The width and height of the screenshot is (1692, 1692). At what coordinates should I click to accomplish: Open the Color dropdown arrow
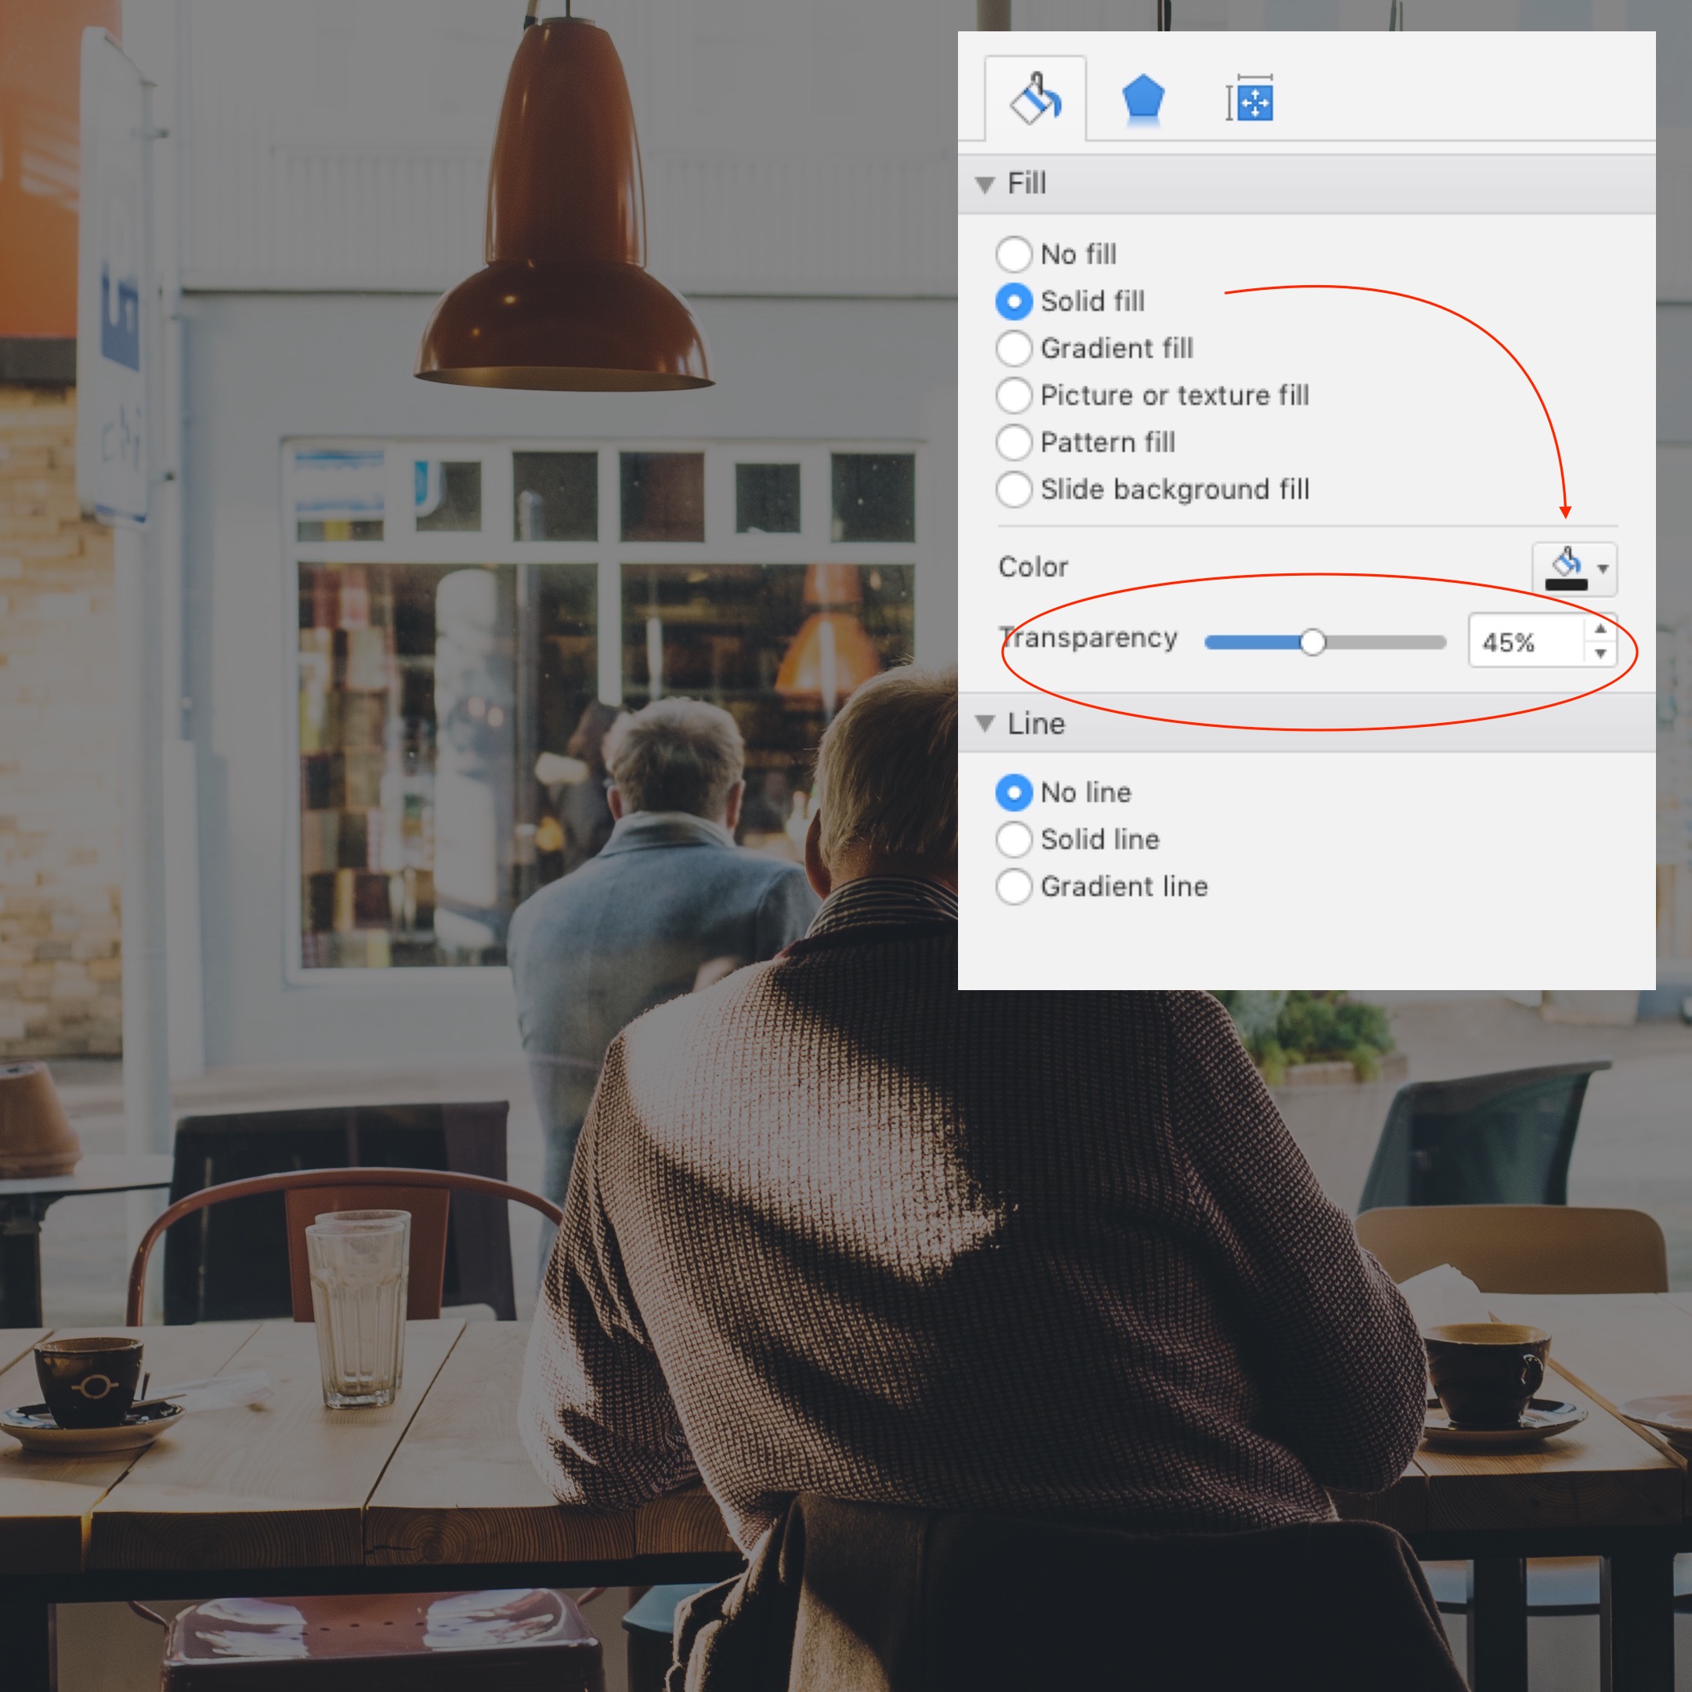(1603, 569)
